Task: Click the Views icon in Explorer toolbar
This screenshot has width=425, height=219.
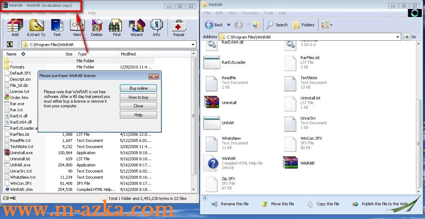Action: (x=325, y=25)
